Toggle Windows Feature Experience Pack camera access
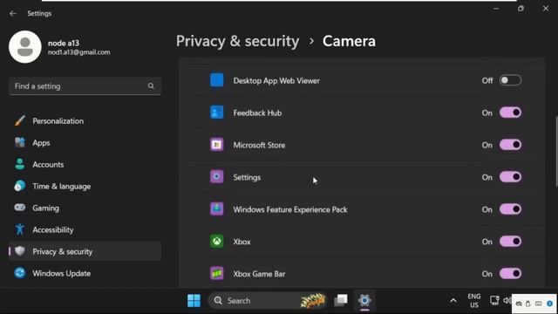This screenshot has height=314, width=558. tap(510, 209)
